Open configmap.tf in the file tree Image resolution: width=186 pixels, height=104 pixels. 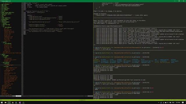8,70
